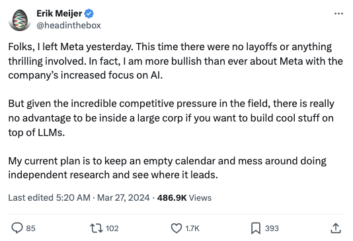Click the share upload icon
This screenshot has width=353, height=241.
coord(336,228)
